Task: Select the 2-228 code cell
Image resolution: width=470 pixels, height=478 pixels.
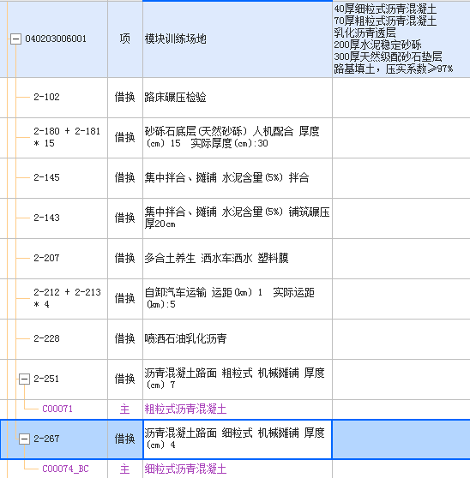Action: (46, 338)
